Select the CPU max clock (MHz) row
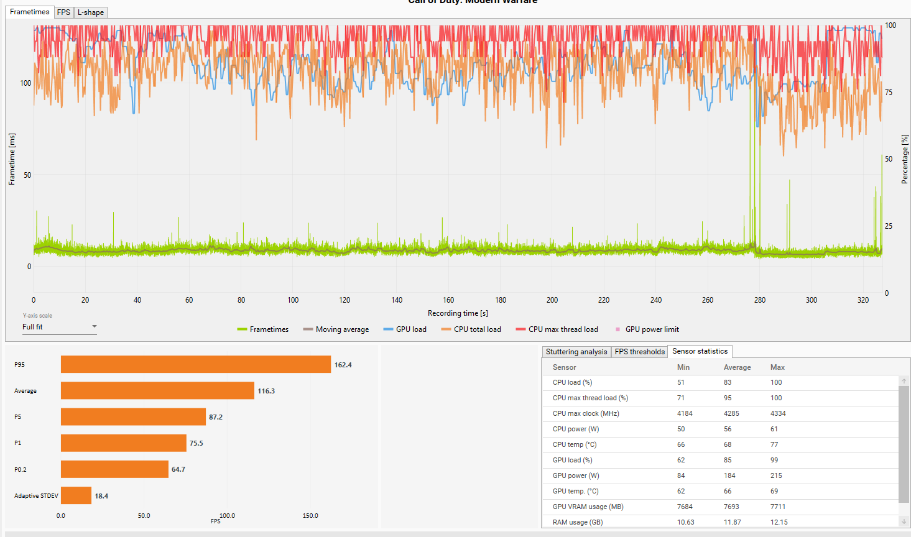 tap(720, 414)
